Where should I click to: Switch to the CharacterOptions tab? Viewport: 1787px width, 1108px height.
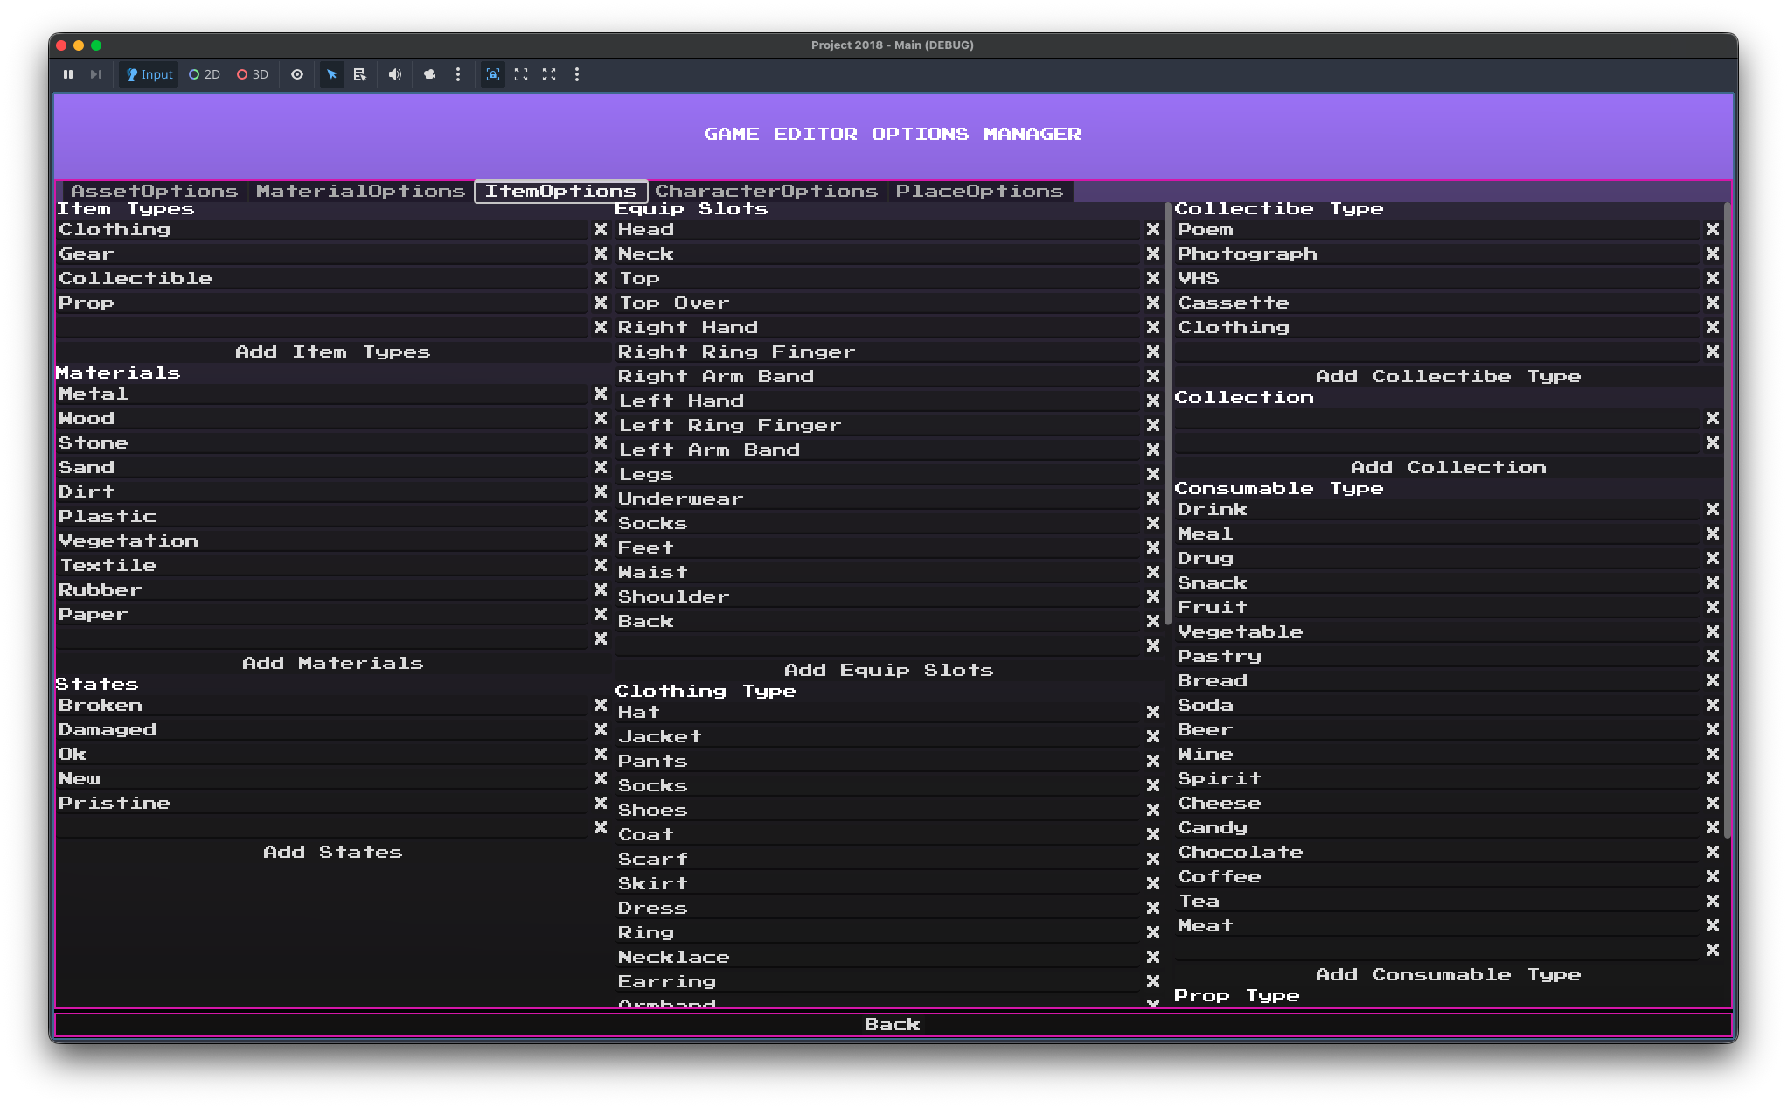point(766,191)
